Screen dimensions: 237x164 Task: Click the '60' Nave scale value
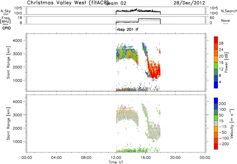coord(212,18)
